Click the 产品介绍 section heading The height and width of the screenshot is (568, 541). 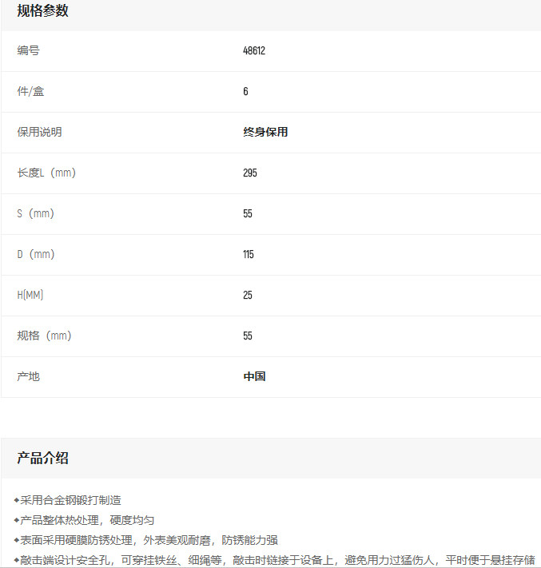click(x=42, y=458)
